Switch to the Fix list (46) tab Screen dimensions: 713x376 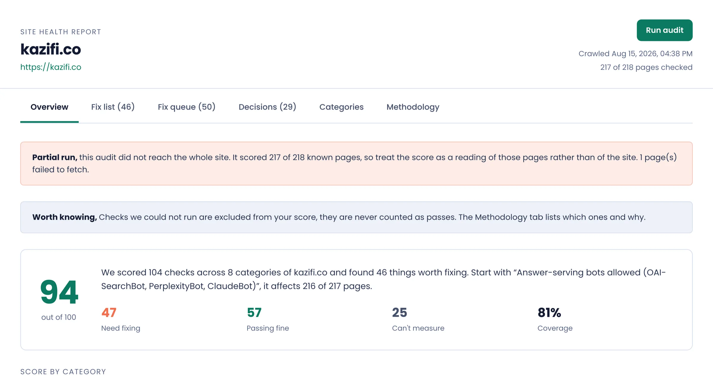[x=113, y=107]
